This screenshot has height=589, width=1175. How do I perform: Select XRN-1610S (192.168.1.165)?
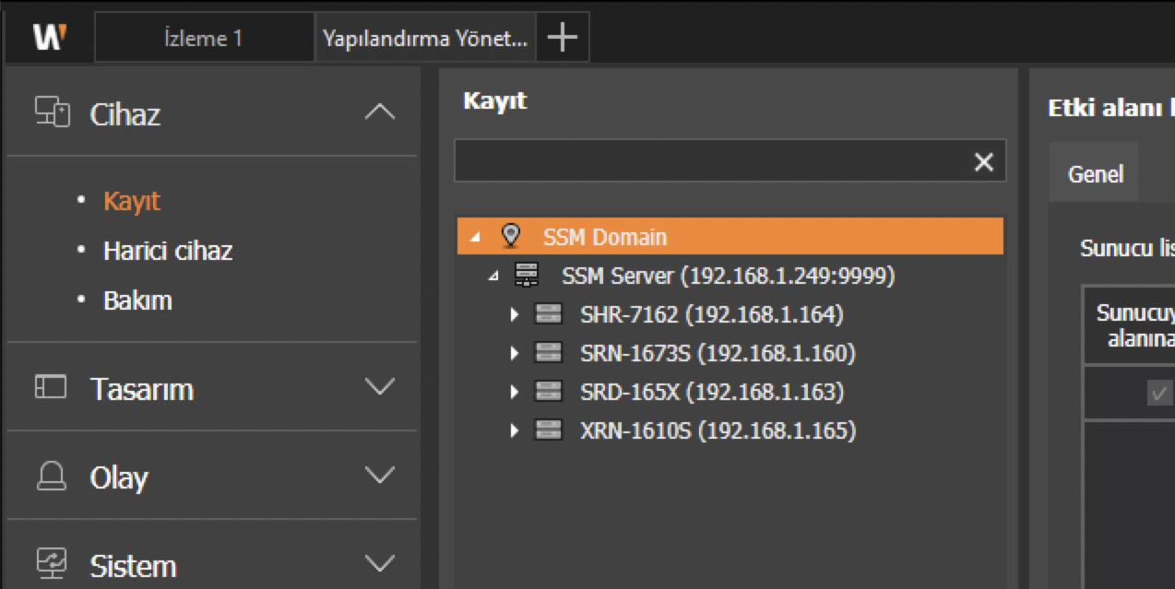(718, 430)
